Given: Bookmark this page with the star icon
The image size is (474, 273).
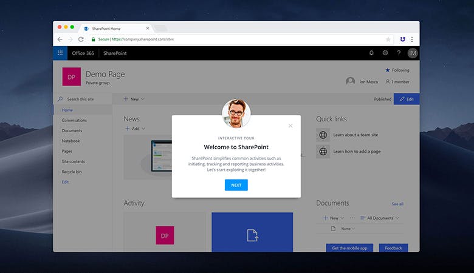Looking at the screenshot, I should pos(388,39).
